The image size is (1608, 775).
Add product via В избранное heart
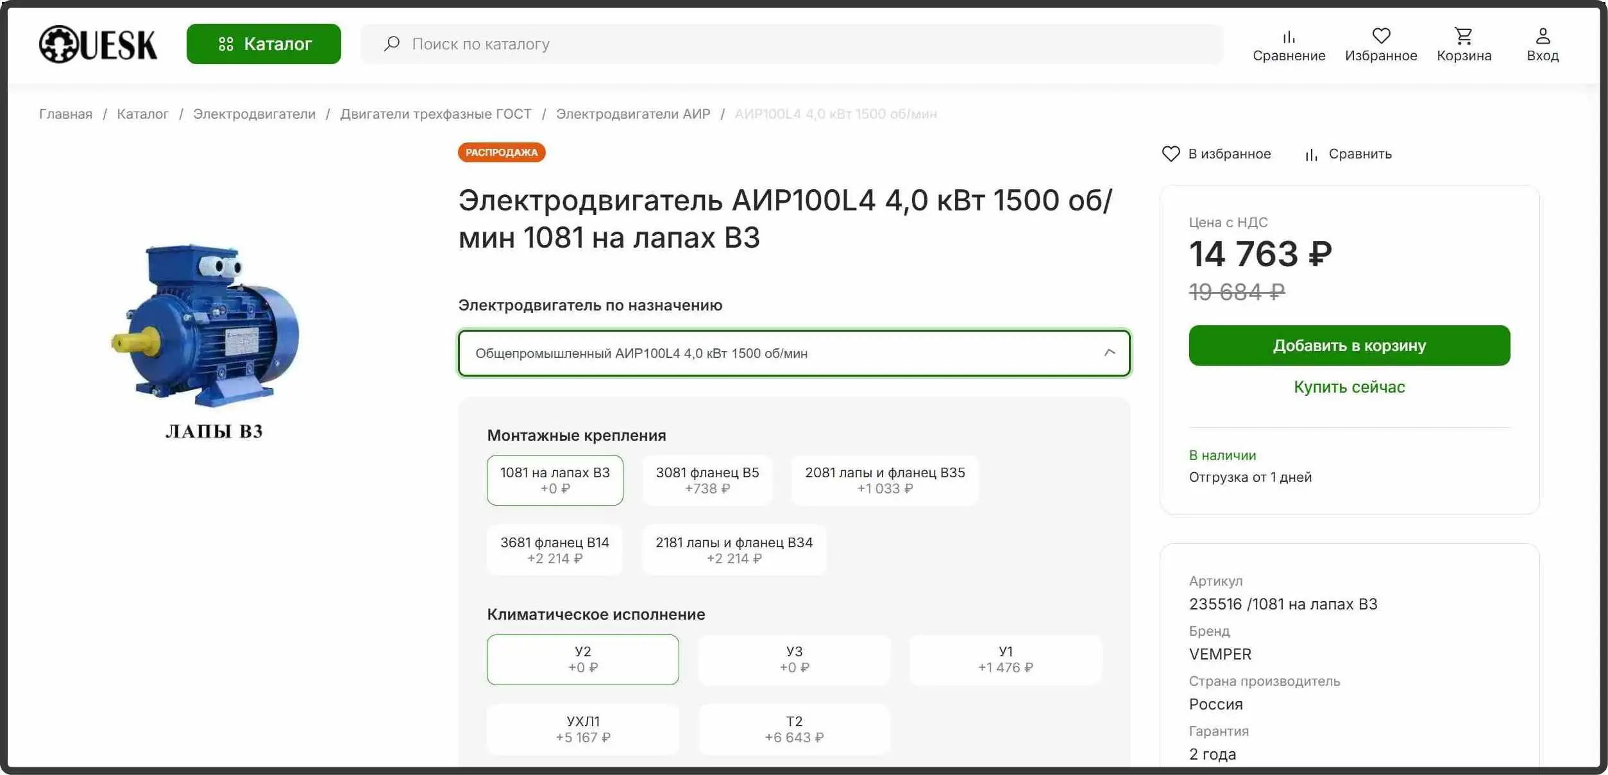(x=1171, y=154)
